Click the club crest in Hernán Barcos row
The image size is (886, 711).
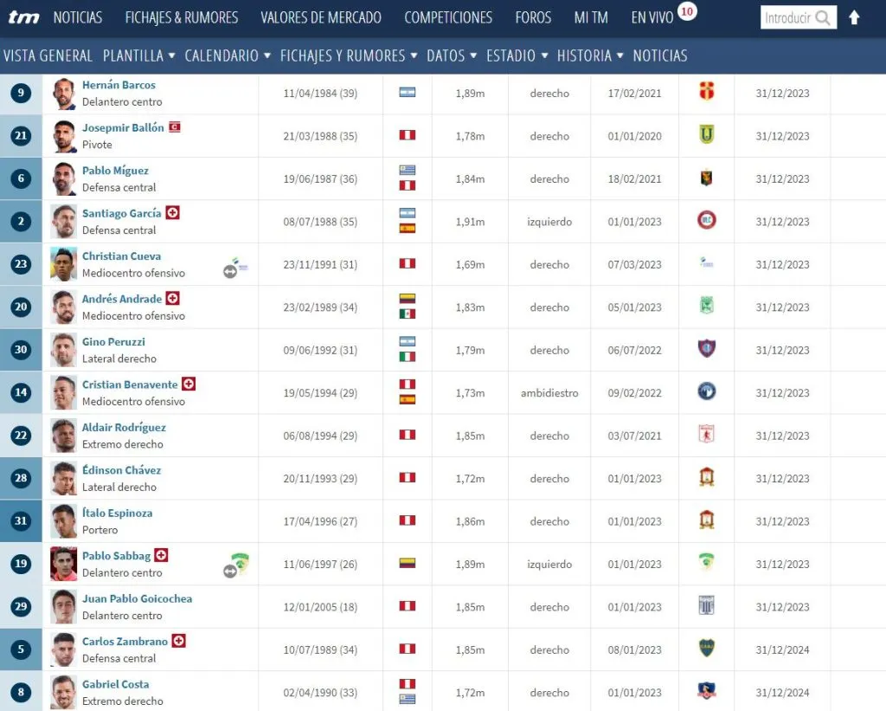[706, 93]
